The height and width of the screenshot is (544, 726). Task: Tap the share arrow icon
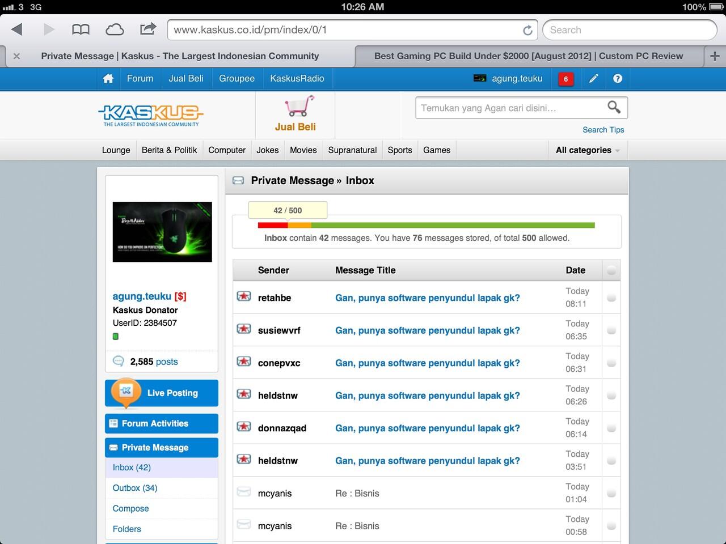(x=148, y=29)
